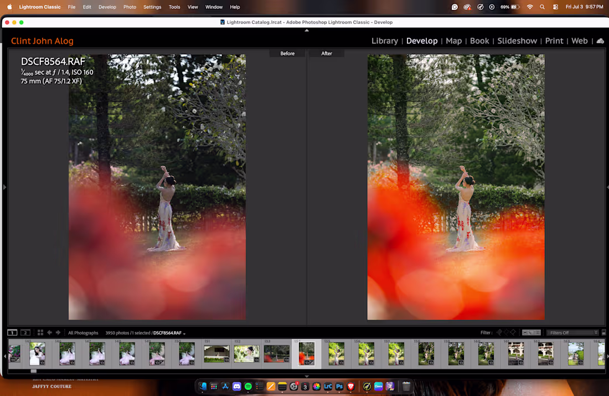Open App Store from the dock
This screenshot has width=609, height=396.
pyautogui.click(x=225, y=386)
